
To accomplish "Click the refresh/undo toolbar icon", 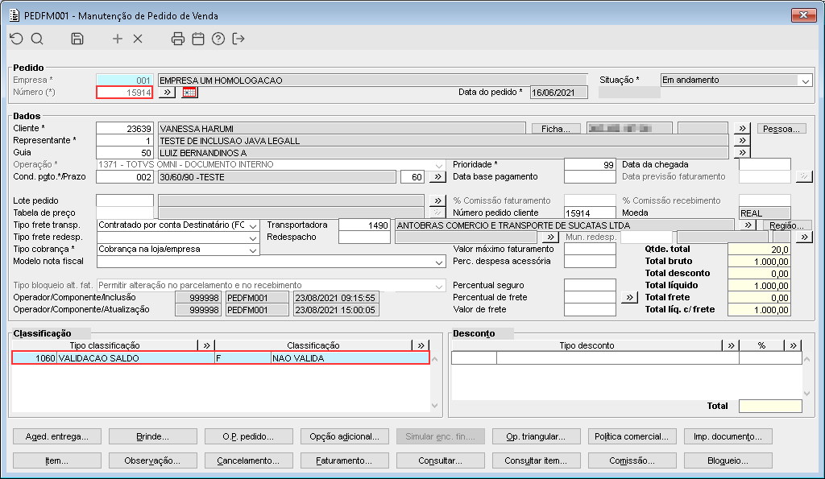I will click(x=16, y=39).
